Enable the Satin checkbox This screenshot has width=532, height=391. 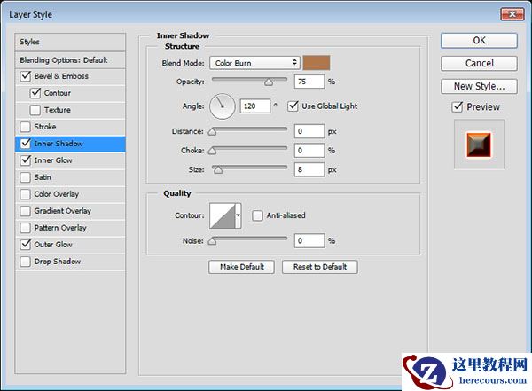[x=26, y=177]
